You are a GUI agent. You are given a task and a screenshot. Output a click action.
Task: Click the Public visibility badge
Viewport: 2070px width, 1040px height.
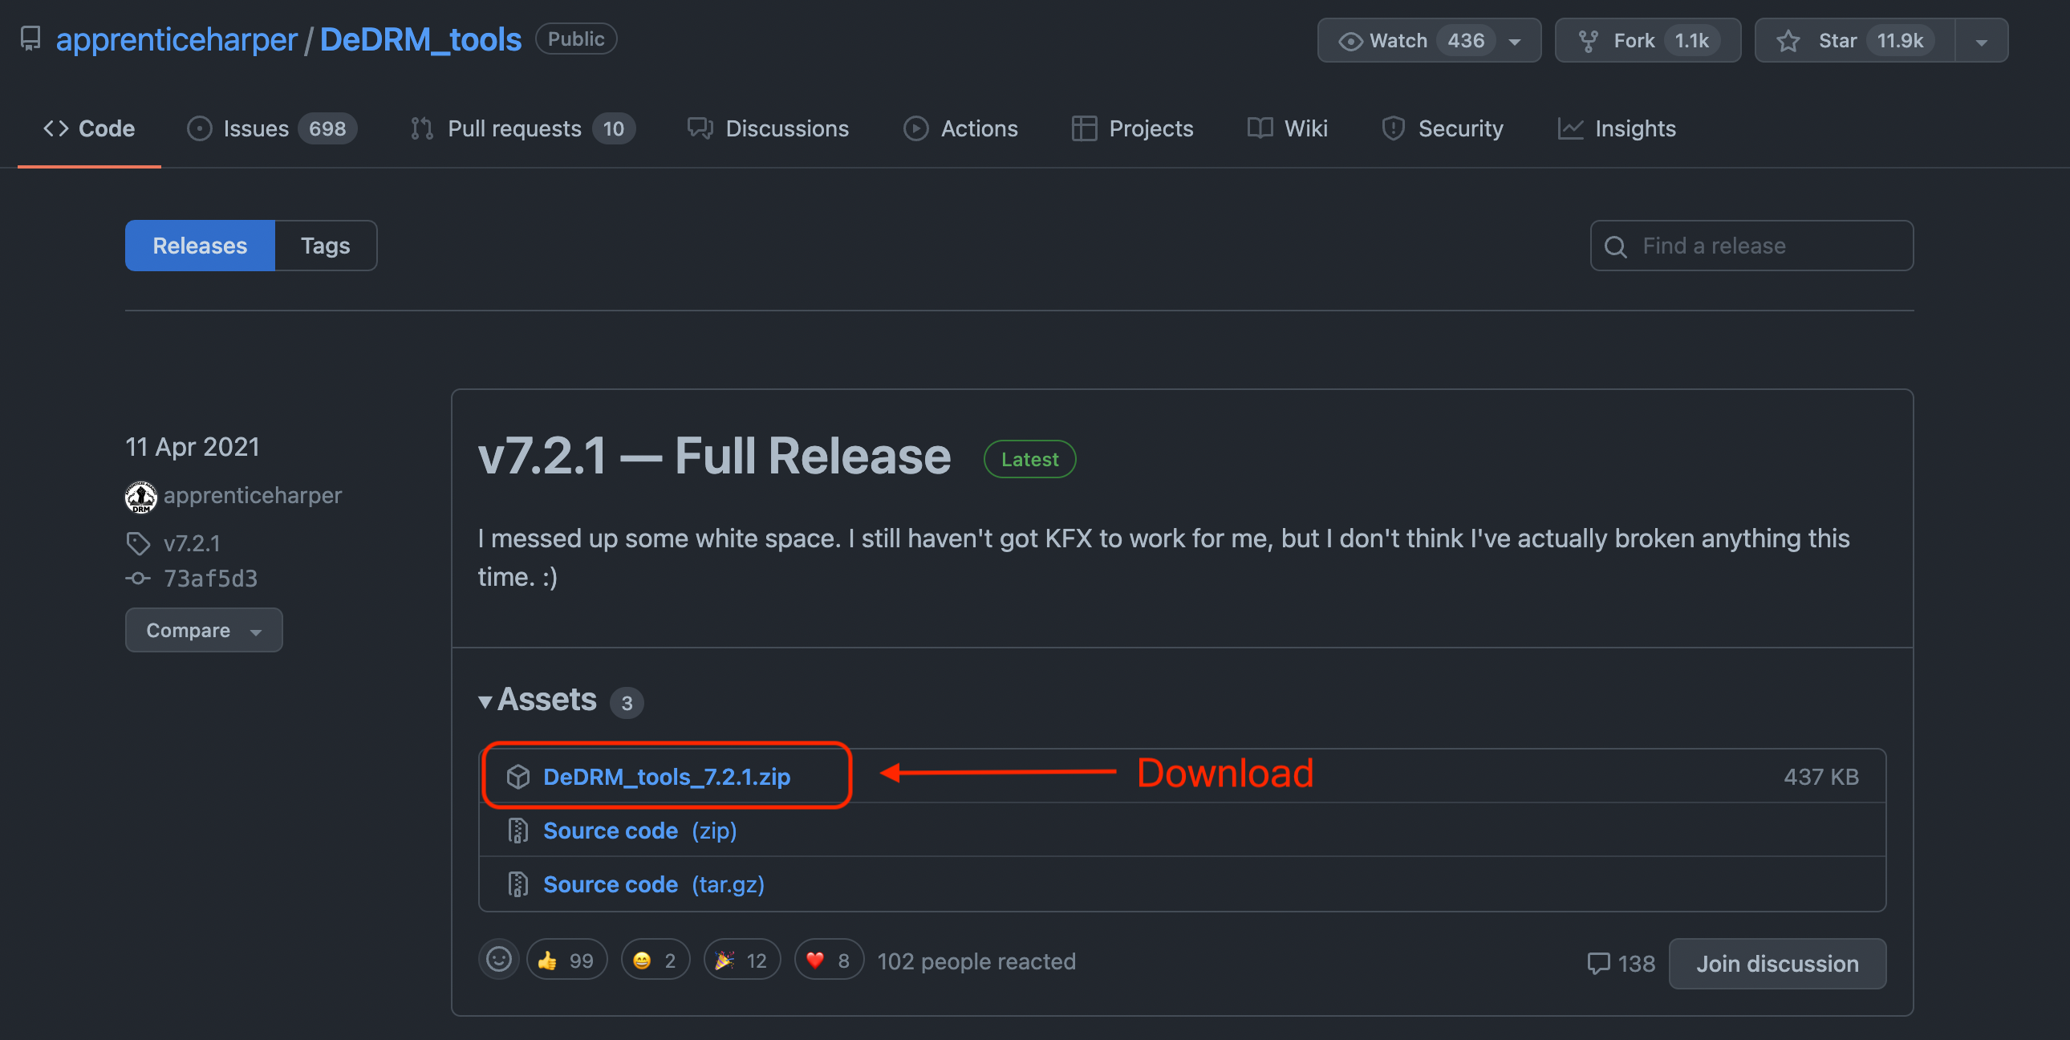click(575, 39)
